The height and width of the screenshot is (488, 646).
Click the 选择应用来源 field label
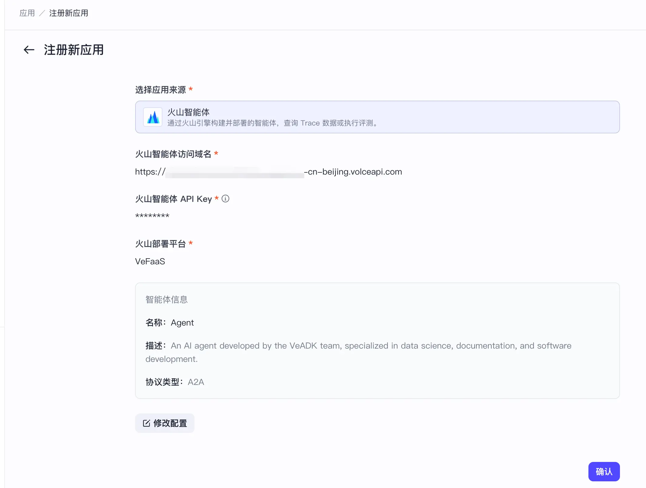tap(161, 90)
